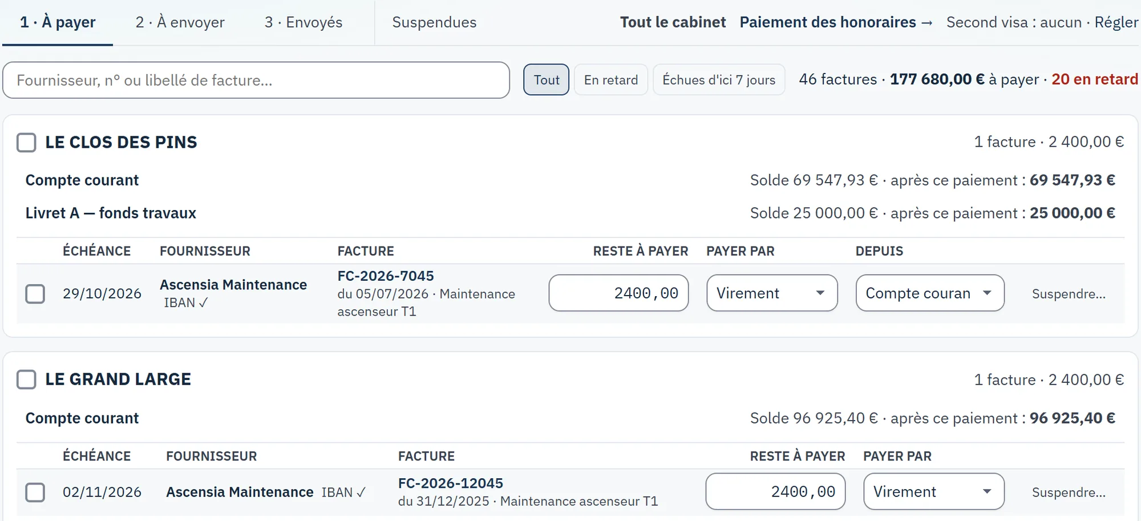This screenshot has height=521, width=1141.
Task: Click the '20 en retard' counter
Action: pyautogui.click(x=1095, y=79)
